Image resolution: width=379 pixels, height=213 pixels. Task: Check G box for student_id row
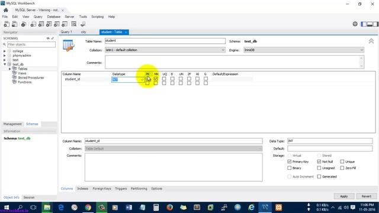tap(205, 79)
